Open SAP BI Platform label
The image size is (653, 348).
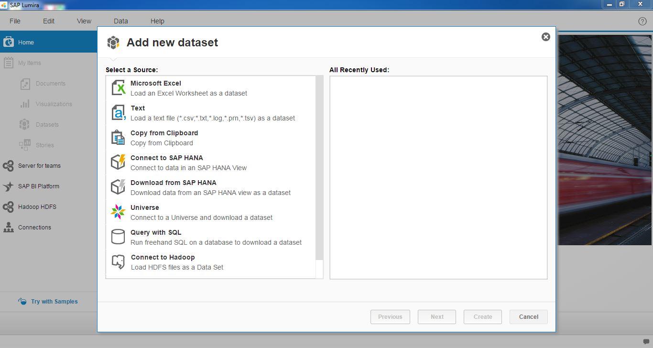click(x=39, y=186)
